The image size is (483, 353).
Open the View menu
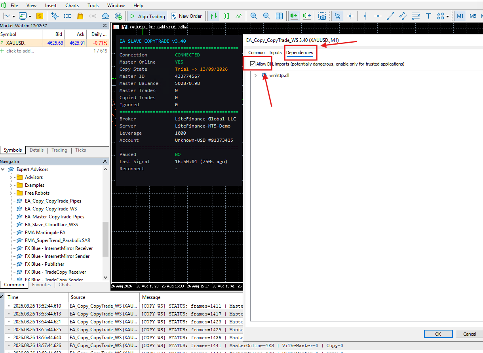pos(31,6)
